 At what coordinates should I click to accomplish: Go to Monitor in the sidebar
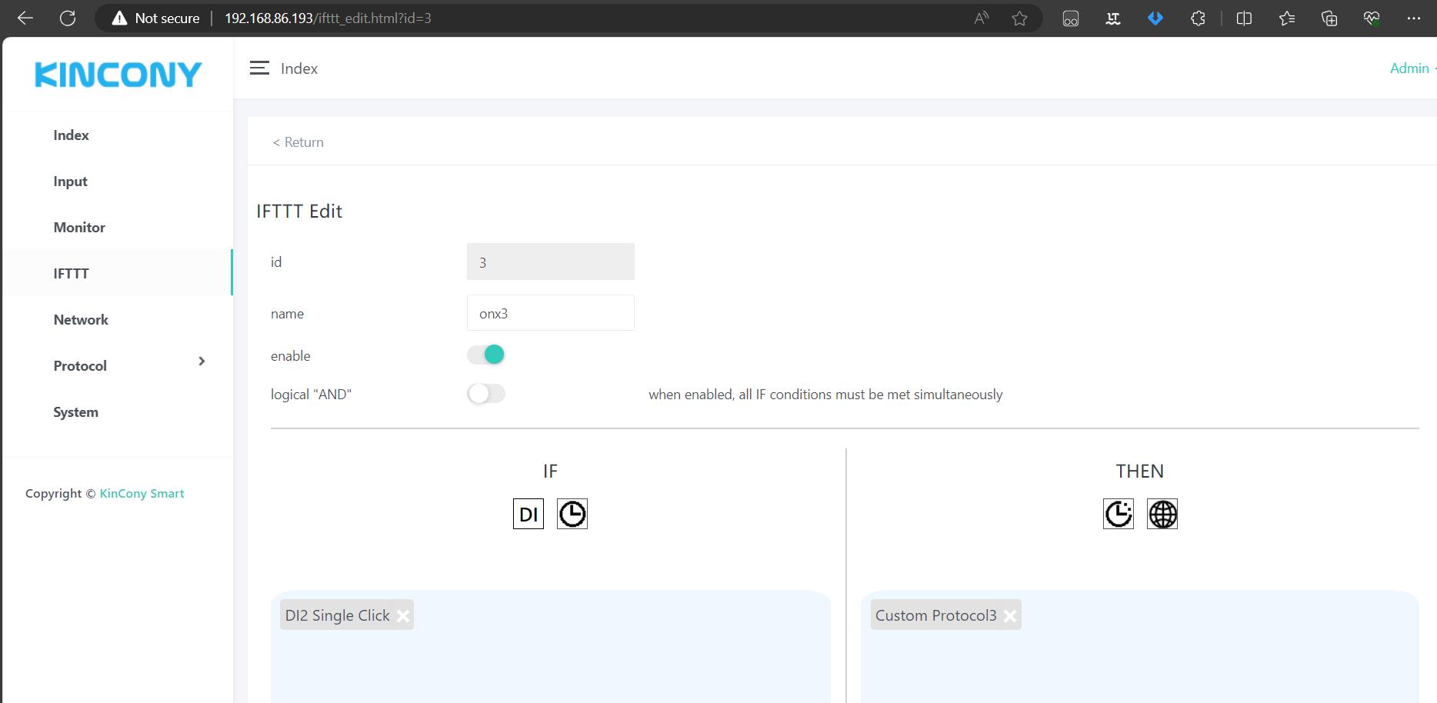point(79,228)
